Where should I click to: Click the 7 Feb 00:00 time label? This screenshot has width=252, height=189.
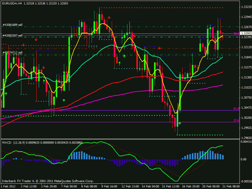pos(69,186)
